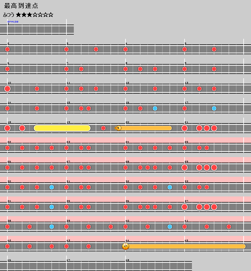This screenshot has width=251, height=271.
Task: Select the blue note in measure 30
Action: [52, 187]
